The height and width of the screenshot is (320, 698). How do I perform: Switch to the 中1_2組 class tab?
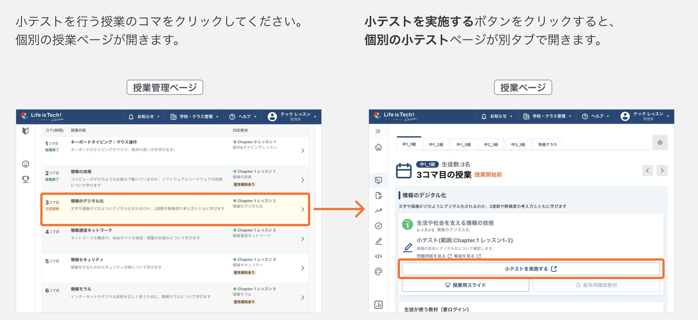click(436, 144)
